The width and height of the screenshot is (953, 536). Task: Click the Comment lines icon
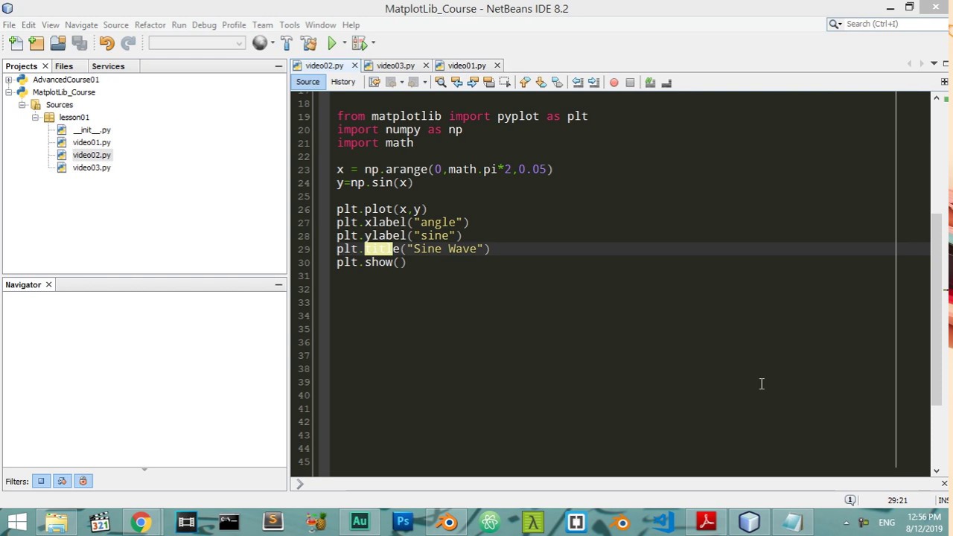650,83
